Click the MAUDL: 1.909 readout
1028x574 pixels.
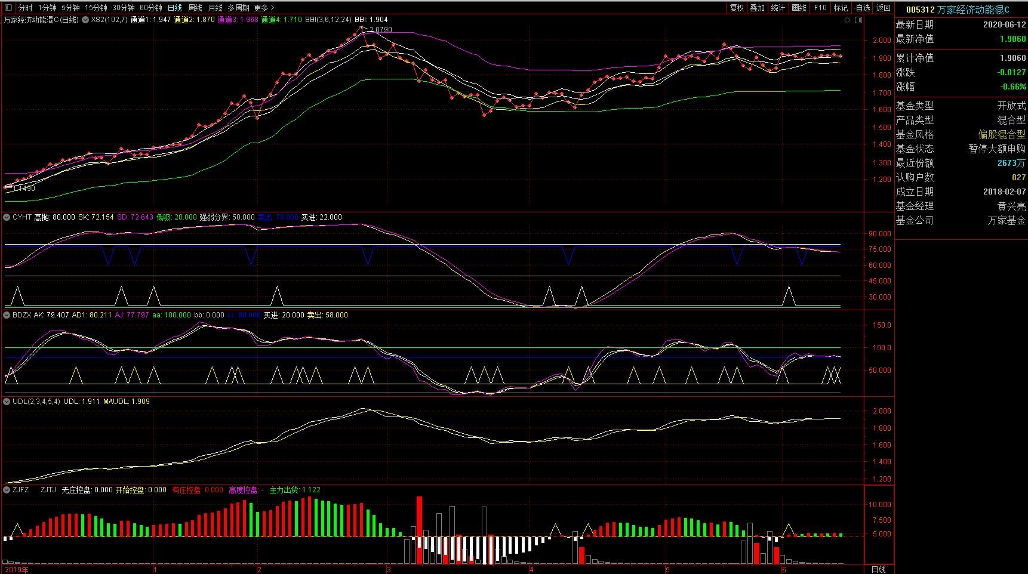[127, 402]
